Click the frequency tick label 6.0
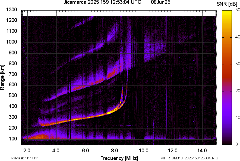 pyautogui.click(x=86, y=151)
